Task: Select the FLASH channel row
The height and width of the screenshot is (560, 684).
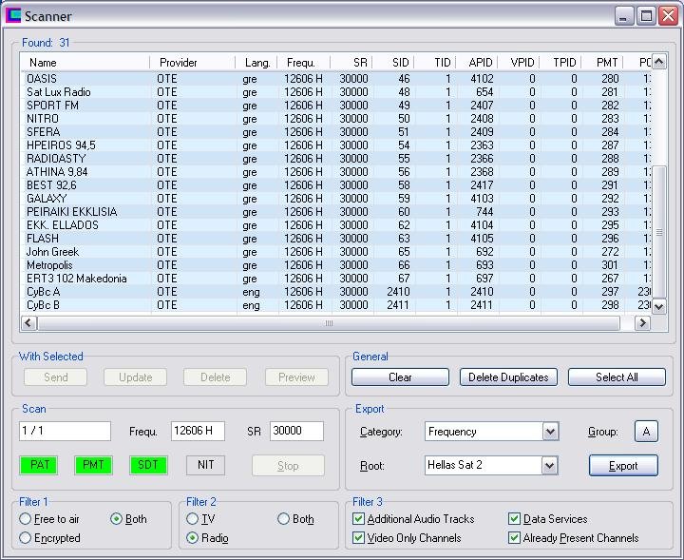Action: pos(336,239)
